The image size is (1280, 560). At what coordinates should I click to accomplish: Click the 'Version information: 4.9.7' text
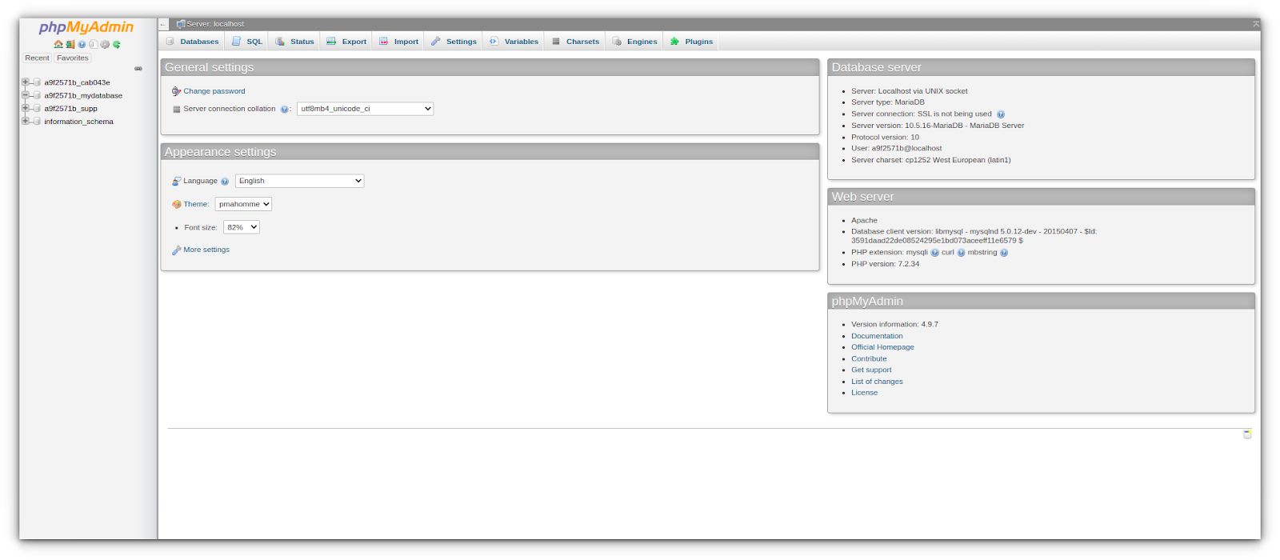pos(894,325)
